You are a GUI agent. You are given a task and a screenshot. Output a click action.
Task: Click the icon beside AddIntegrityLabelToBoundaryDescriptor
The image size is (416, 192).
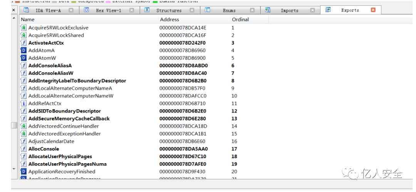[23, 81]
